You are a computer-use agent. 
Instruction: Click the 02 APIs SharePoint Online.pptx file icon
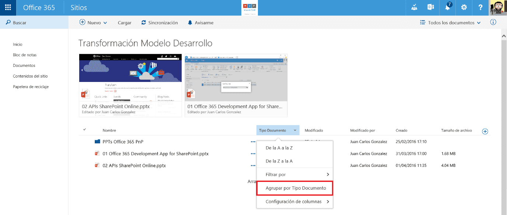(x=97, y=165)
